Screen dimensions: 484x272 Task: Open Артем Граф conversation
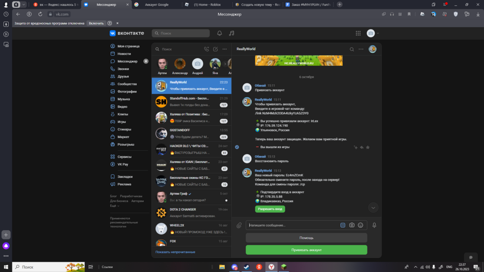point(191,197)
